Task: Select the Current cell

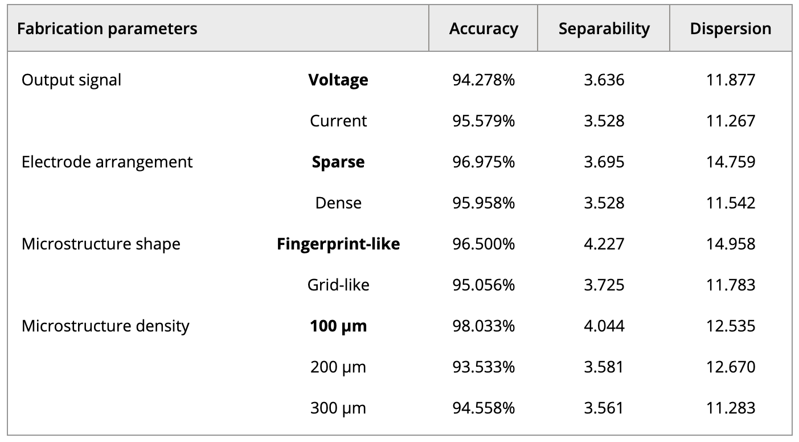Action: point(338,121)
